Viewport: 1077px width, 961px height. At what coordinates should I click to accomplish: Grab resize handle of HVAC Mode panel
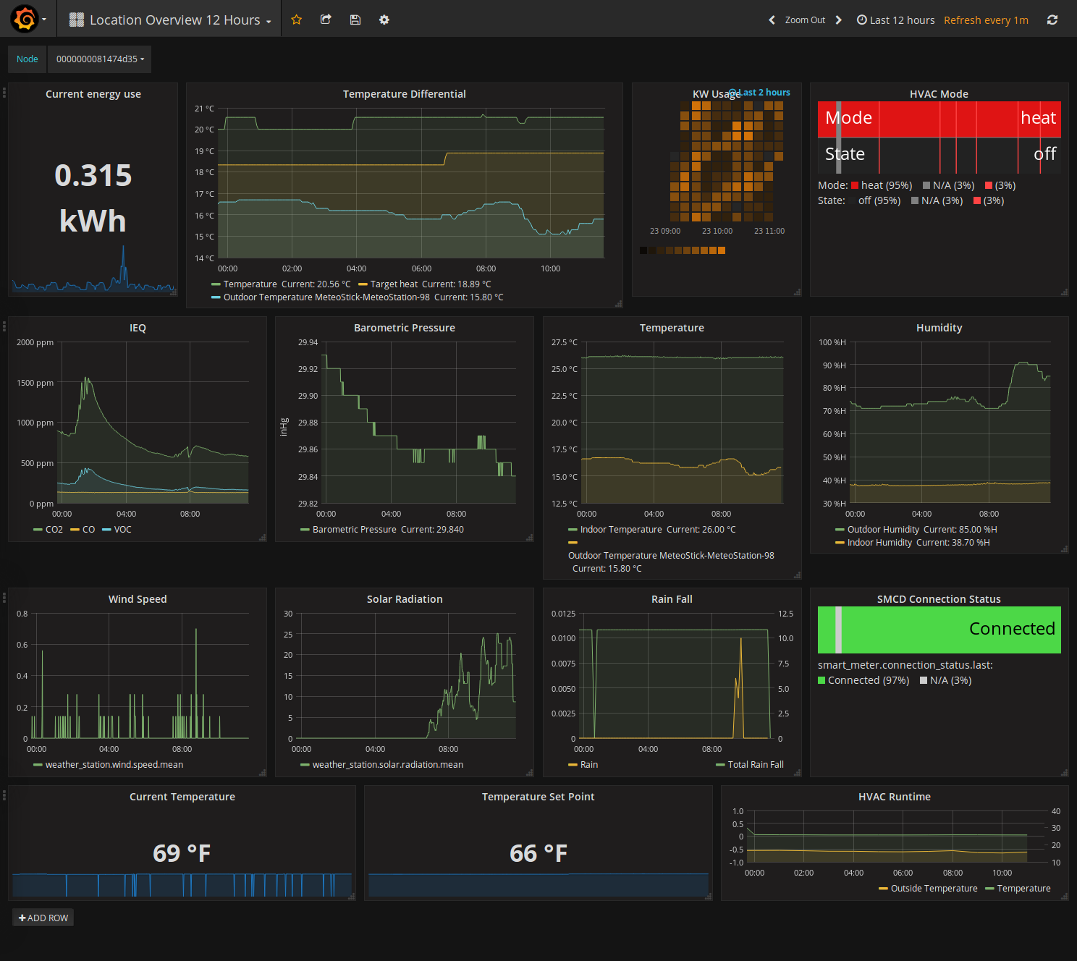[1064, 292]
